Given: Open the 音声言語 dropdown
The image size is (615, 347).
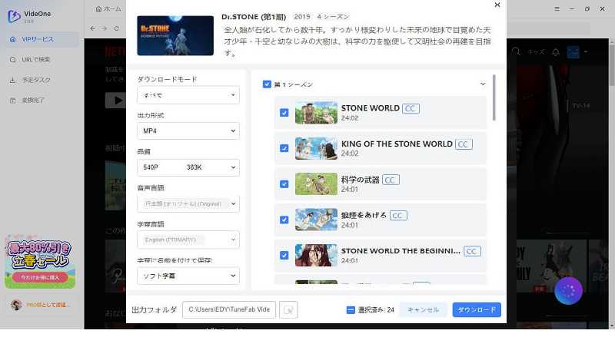Looking at the screenshot, I should (x=188, y=203).
